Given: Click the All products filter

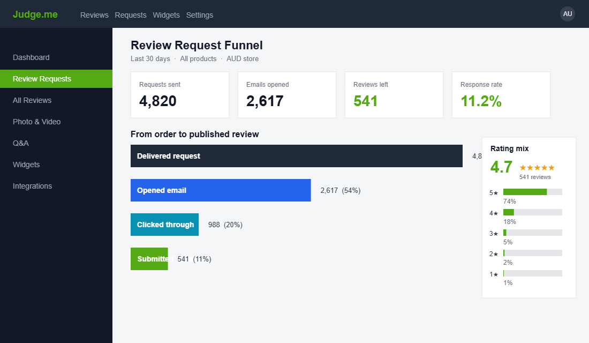Looking at the screenshot, I should (x=198, y=58).
